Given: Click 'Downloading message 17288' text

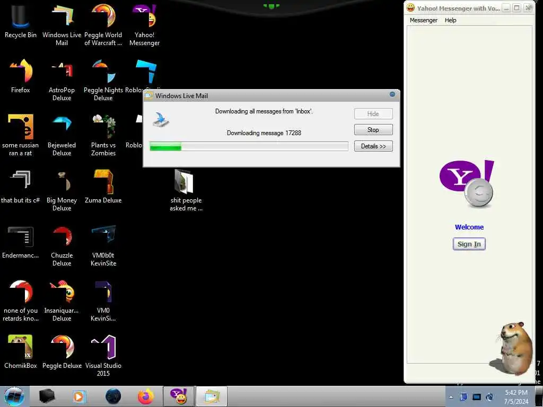Looking at the screenshot, I should click(264, 133).
